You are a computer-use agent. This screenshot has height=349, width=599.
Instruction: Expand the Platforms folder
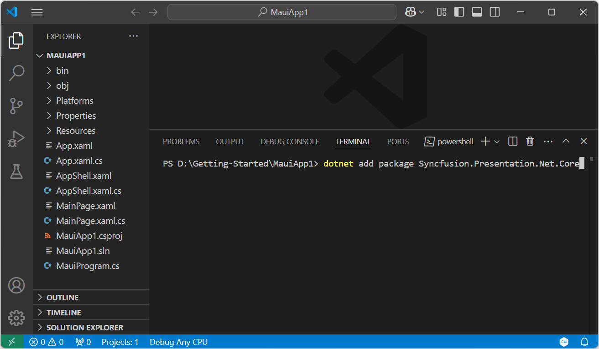[91, 101]
